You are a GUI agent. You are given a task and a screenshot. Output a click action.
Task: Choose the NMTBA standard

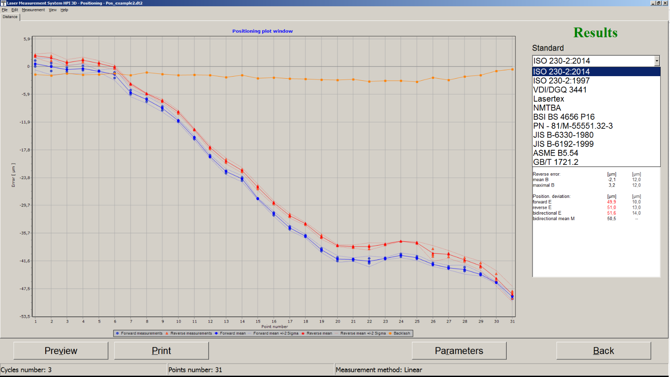(596, 108)
